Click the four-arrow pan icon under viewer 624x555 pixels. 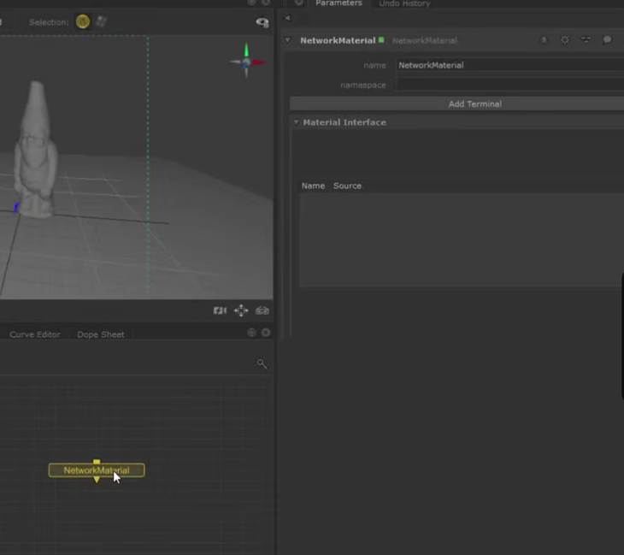[241, 310]
